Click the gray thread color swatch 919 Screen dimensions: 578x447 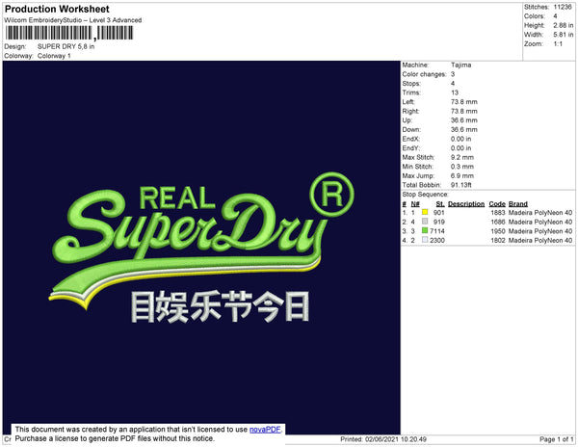425,222
